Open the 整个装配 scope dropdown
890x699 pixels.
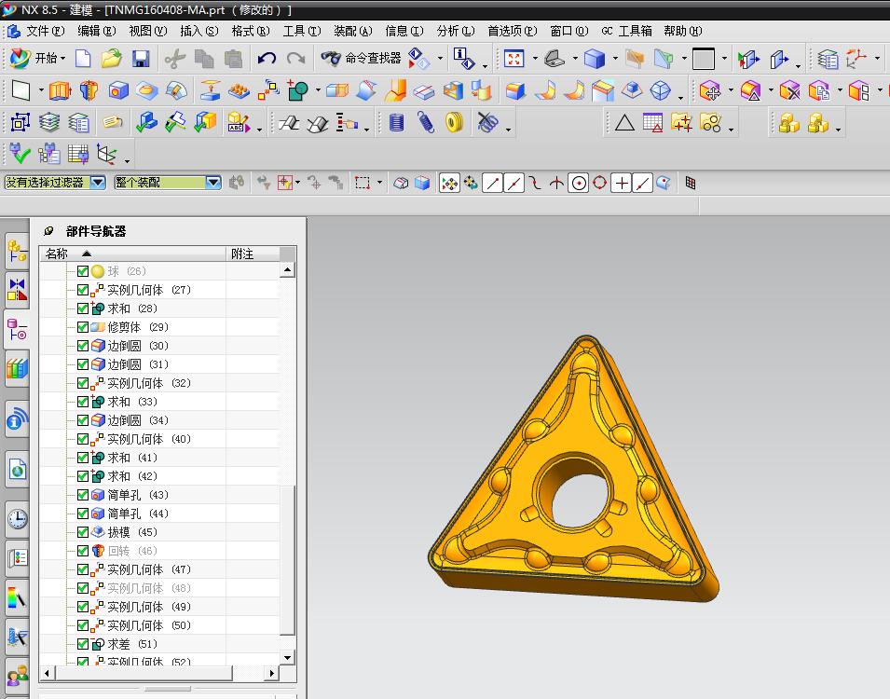(x=213, y=183)
